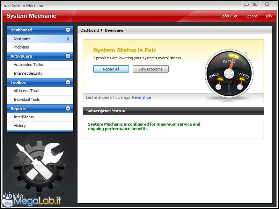Minimize the System Mechanic window

[x=247, y=4]
